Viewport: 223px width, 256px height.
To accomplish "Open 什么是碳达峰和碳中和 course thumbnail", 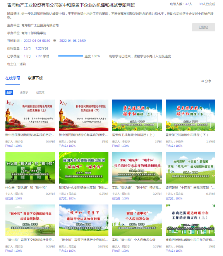I will (30, 168).
